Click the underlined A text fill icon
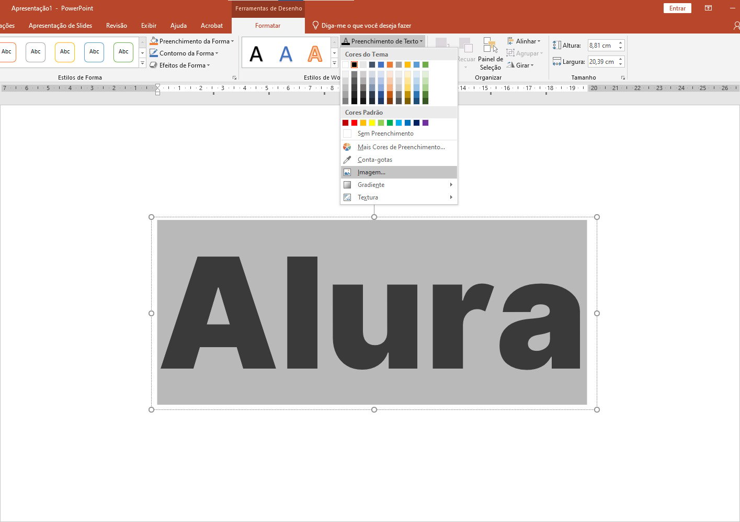This screenshot has height=522, width=740. 346,41
